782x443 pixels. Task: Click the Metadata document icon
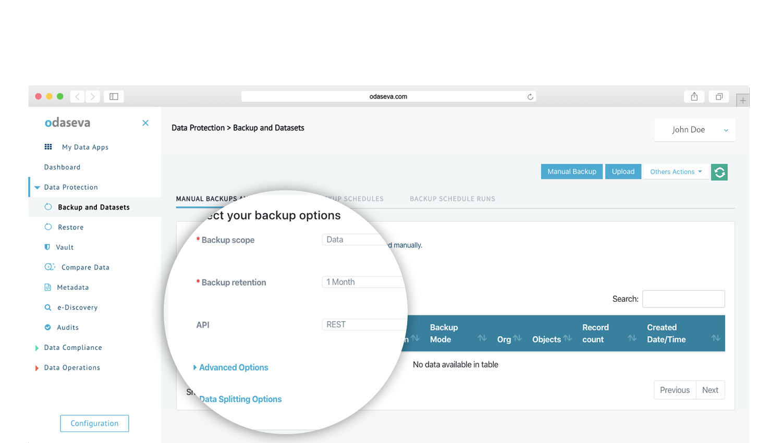(x=47, y=287)
